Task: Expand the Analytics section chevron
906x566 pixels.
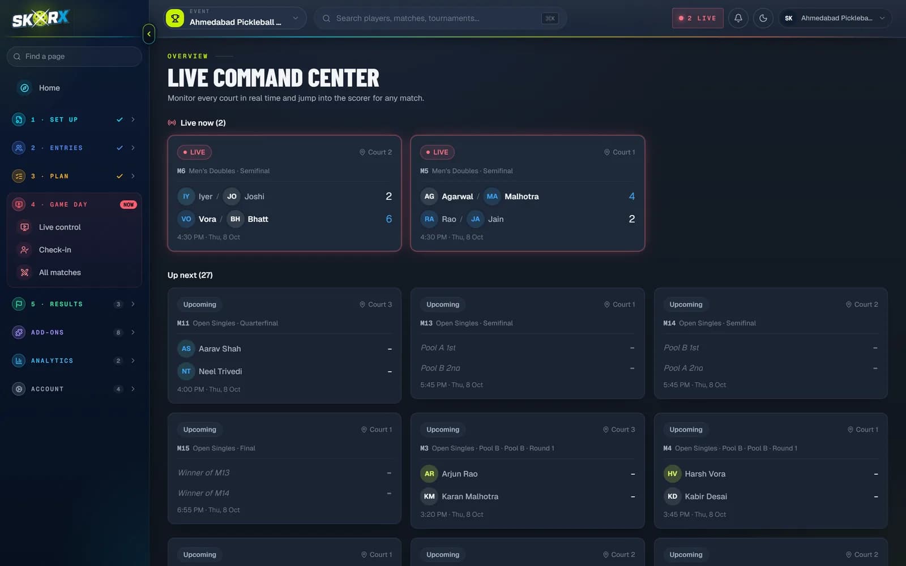Action: click(x=133, y=361)
